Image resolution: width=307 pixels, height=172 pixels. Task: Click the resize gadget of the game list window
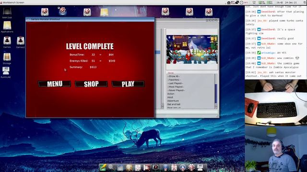tap(217, 116)
